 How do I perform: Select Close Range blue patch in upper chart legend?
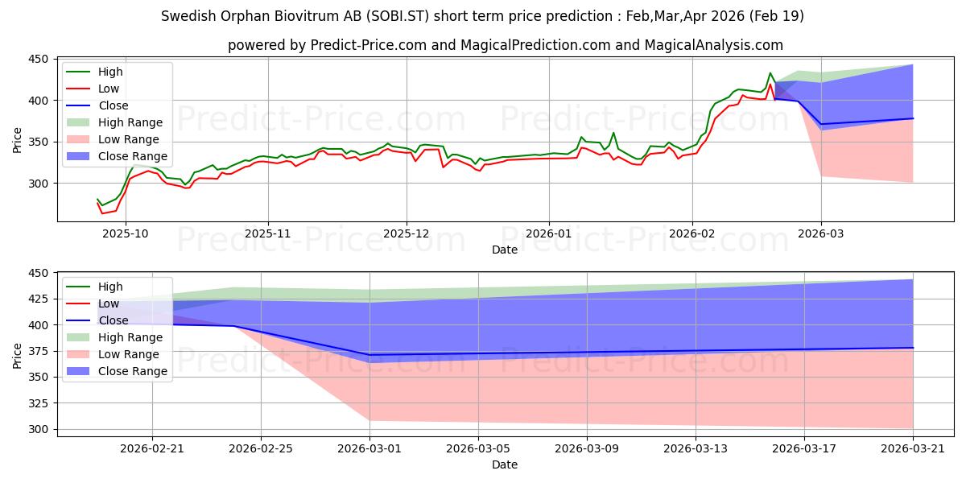point(80,156)
